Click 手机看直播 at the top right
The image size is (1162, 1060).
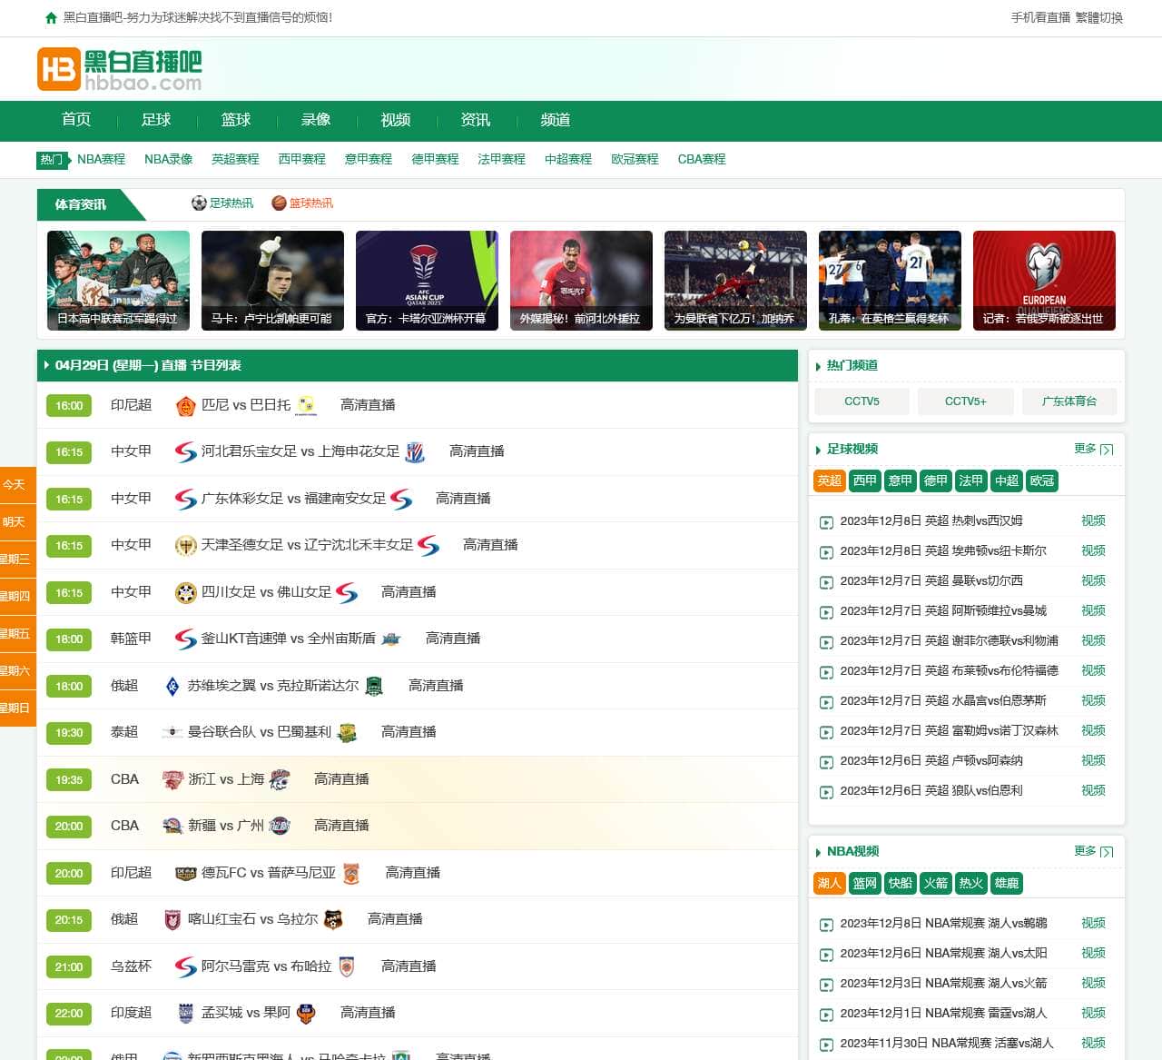click(1040, 17)
